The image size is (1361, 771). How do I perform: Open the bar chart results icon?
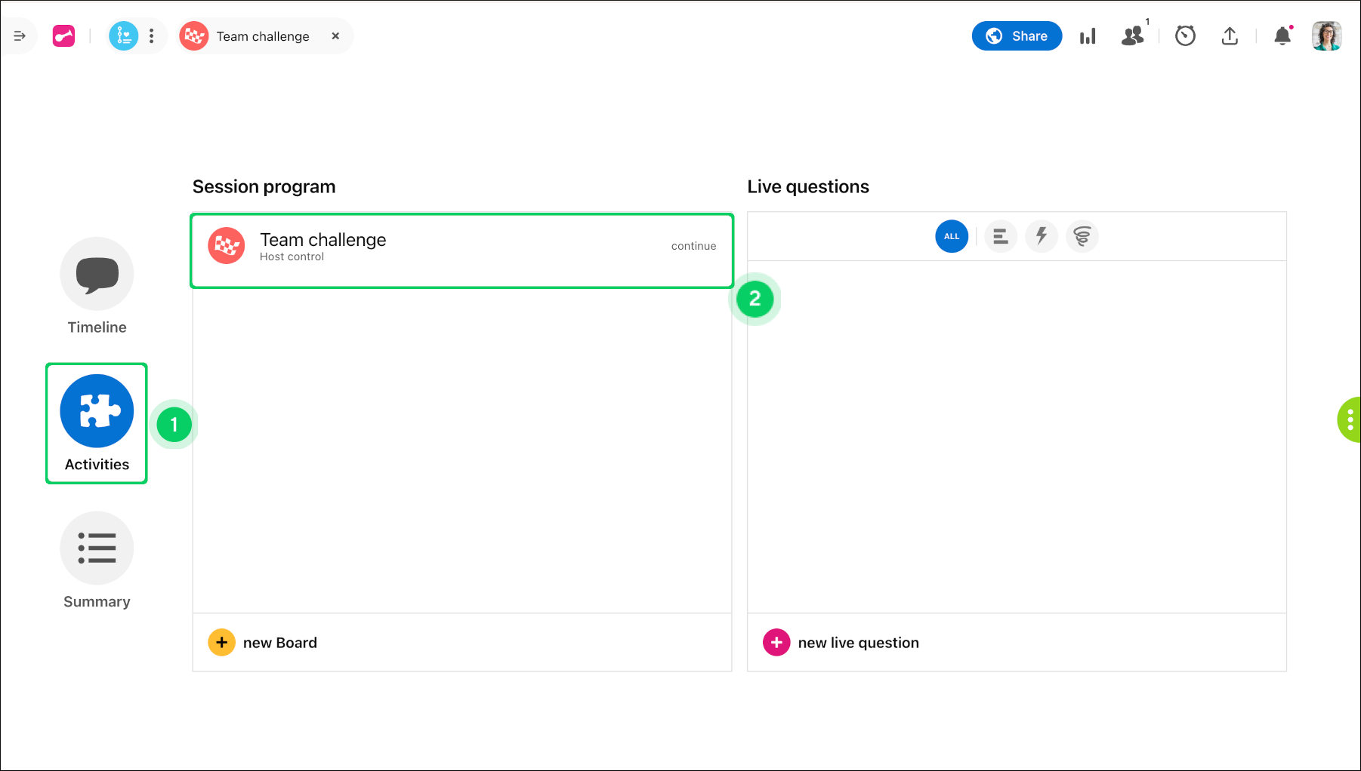pyautogui.click(x=1088, y=36)
